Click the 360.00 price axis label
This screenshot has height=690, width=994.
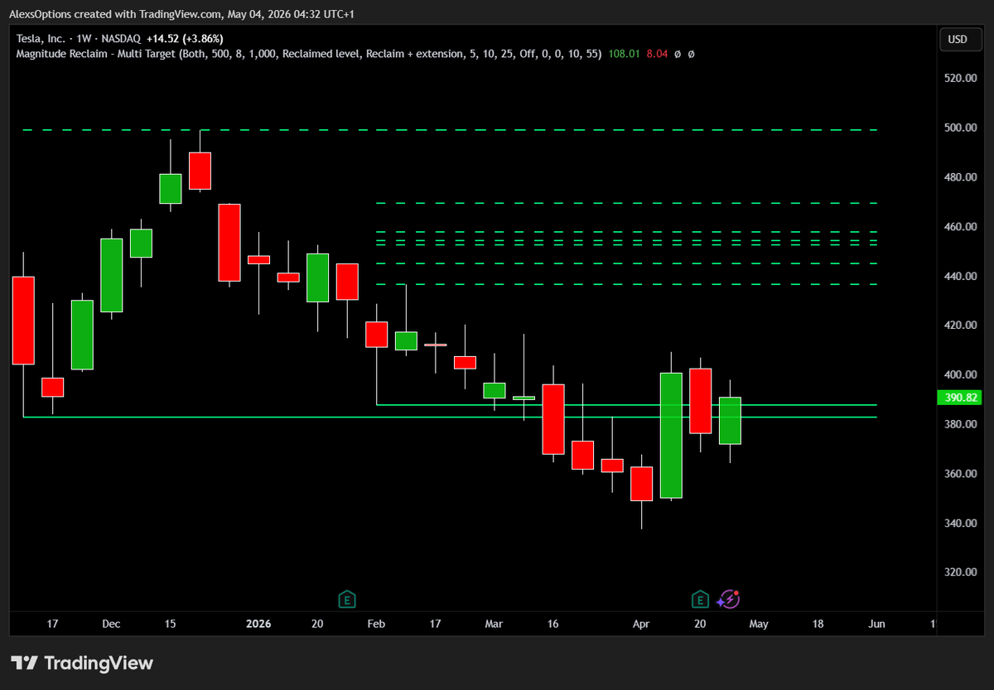pos(961,474)
